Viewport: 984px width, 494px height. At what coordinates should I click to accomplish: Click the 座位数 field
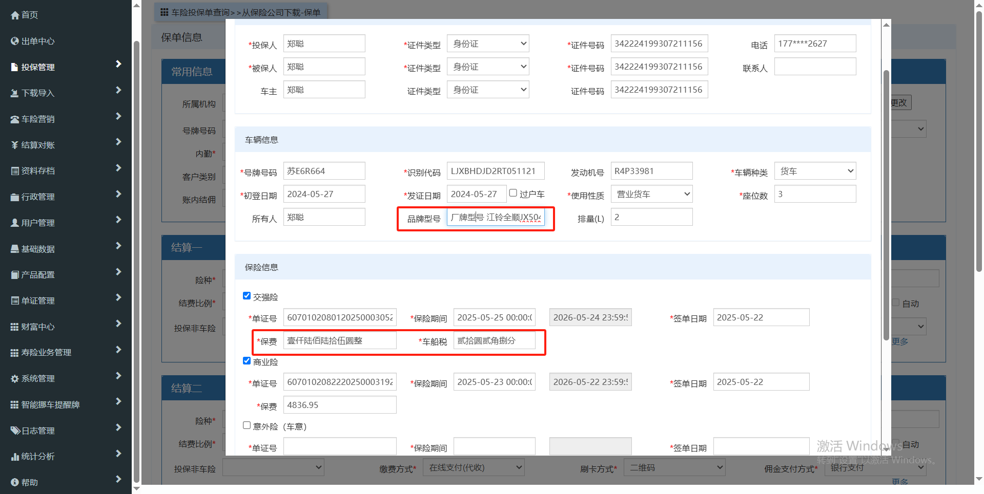(815, 194)
